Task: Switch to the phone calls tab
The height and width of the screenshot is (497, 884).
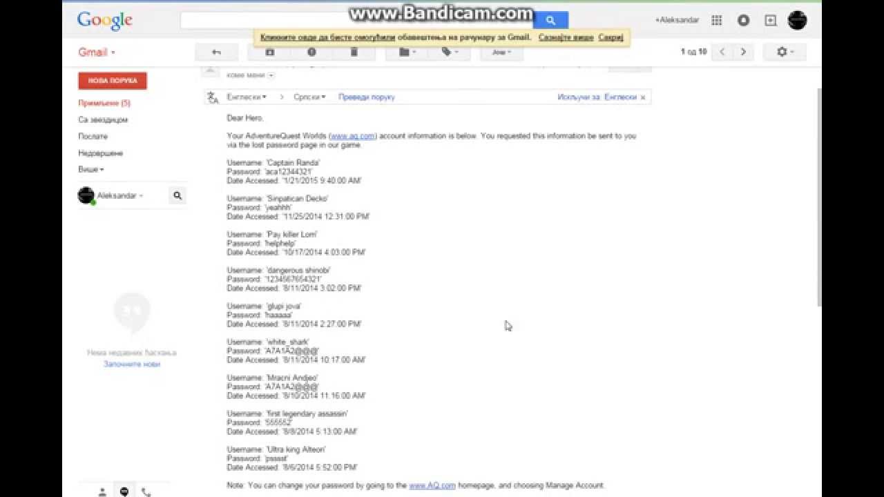Action: coord(146,492)
